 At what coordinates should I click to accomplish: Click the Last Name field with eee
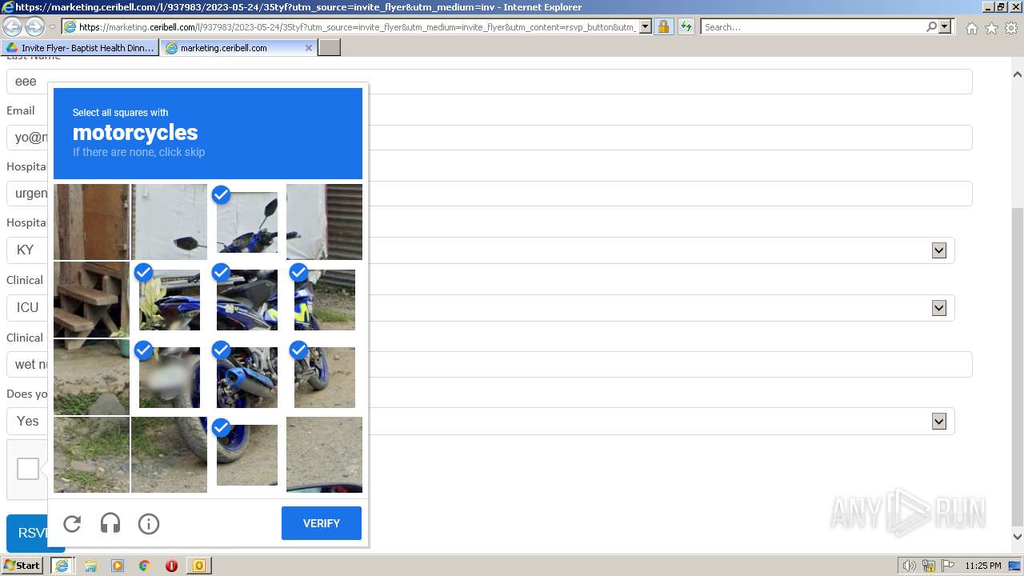490,82
